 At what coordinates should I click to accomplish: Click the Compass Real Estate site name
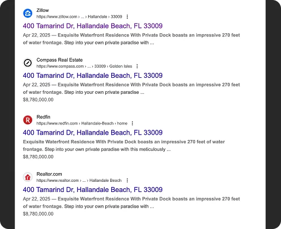point(60,60)
